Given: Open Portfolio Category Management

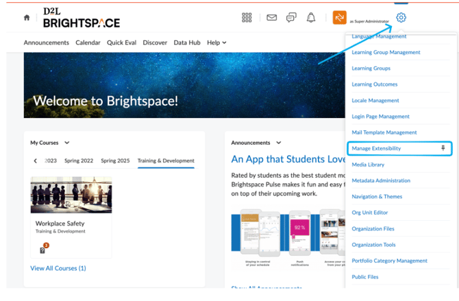Looking at the screenshot, I should point(389,261).
